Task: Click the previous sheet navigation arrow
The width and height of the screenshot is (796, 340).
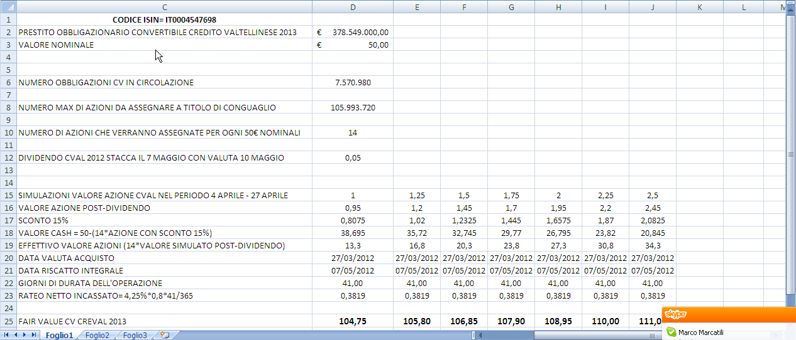Action: coord(16,336)
